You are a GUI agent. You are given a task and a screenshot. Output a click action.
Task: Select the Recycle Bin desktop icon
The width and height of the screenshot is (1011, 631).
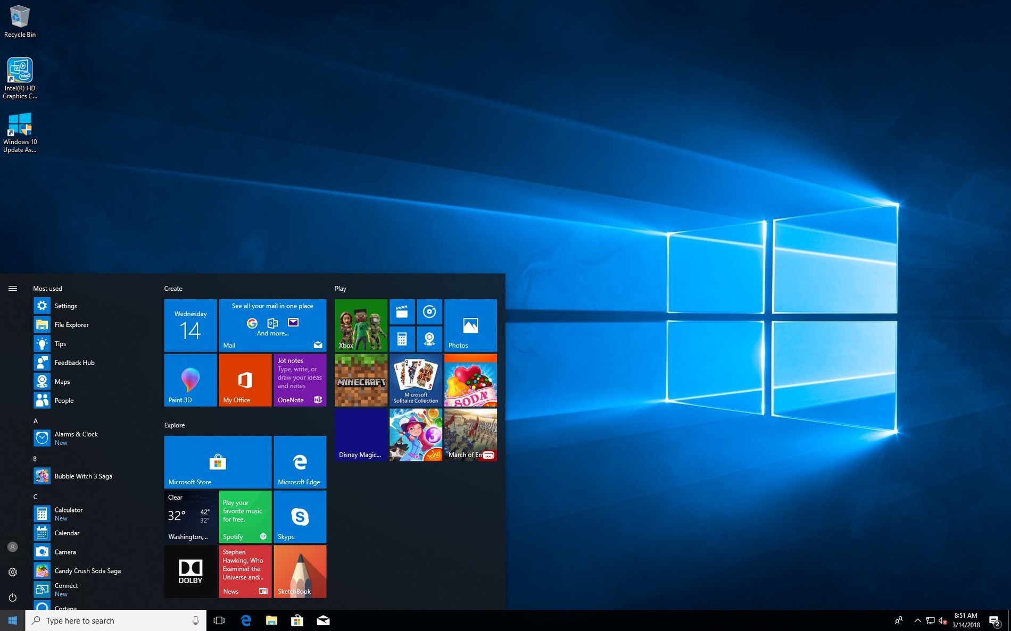[x=20, y=22]
